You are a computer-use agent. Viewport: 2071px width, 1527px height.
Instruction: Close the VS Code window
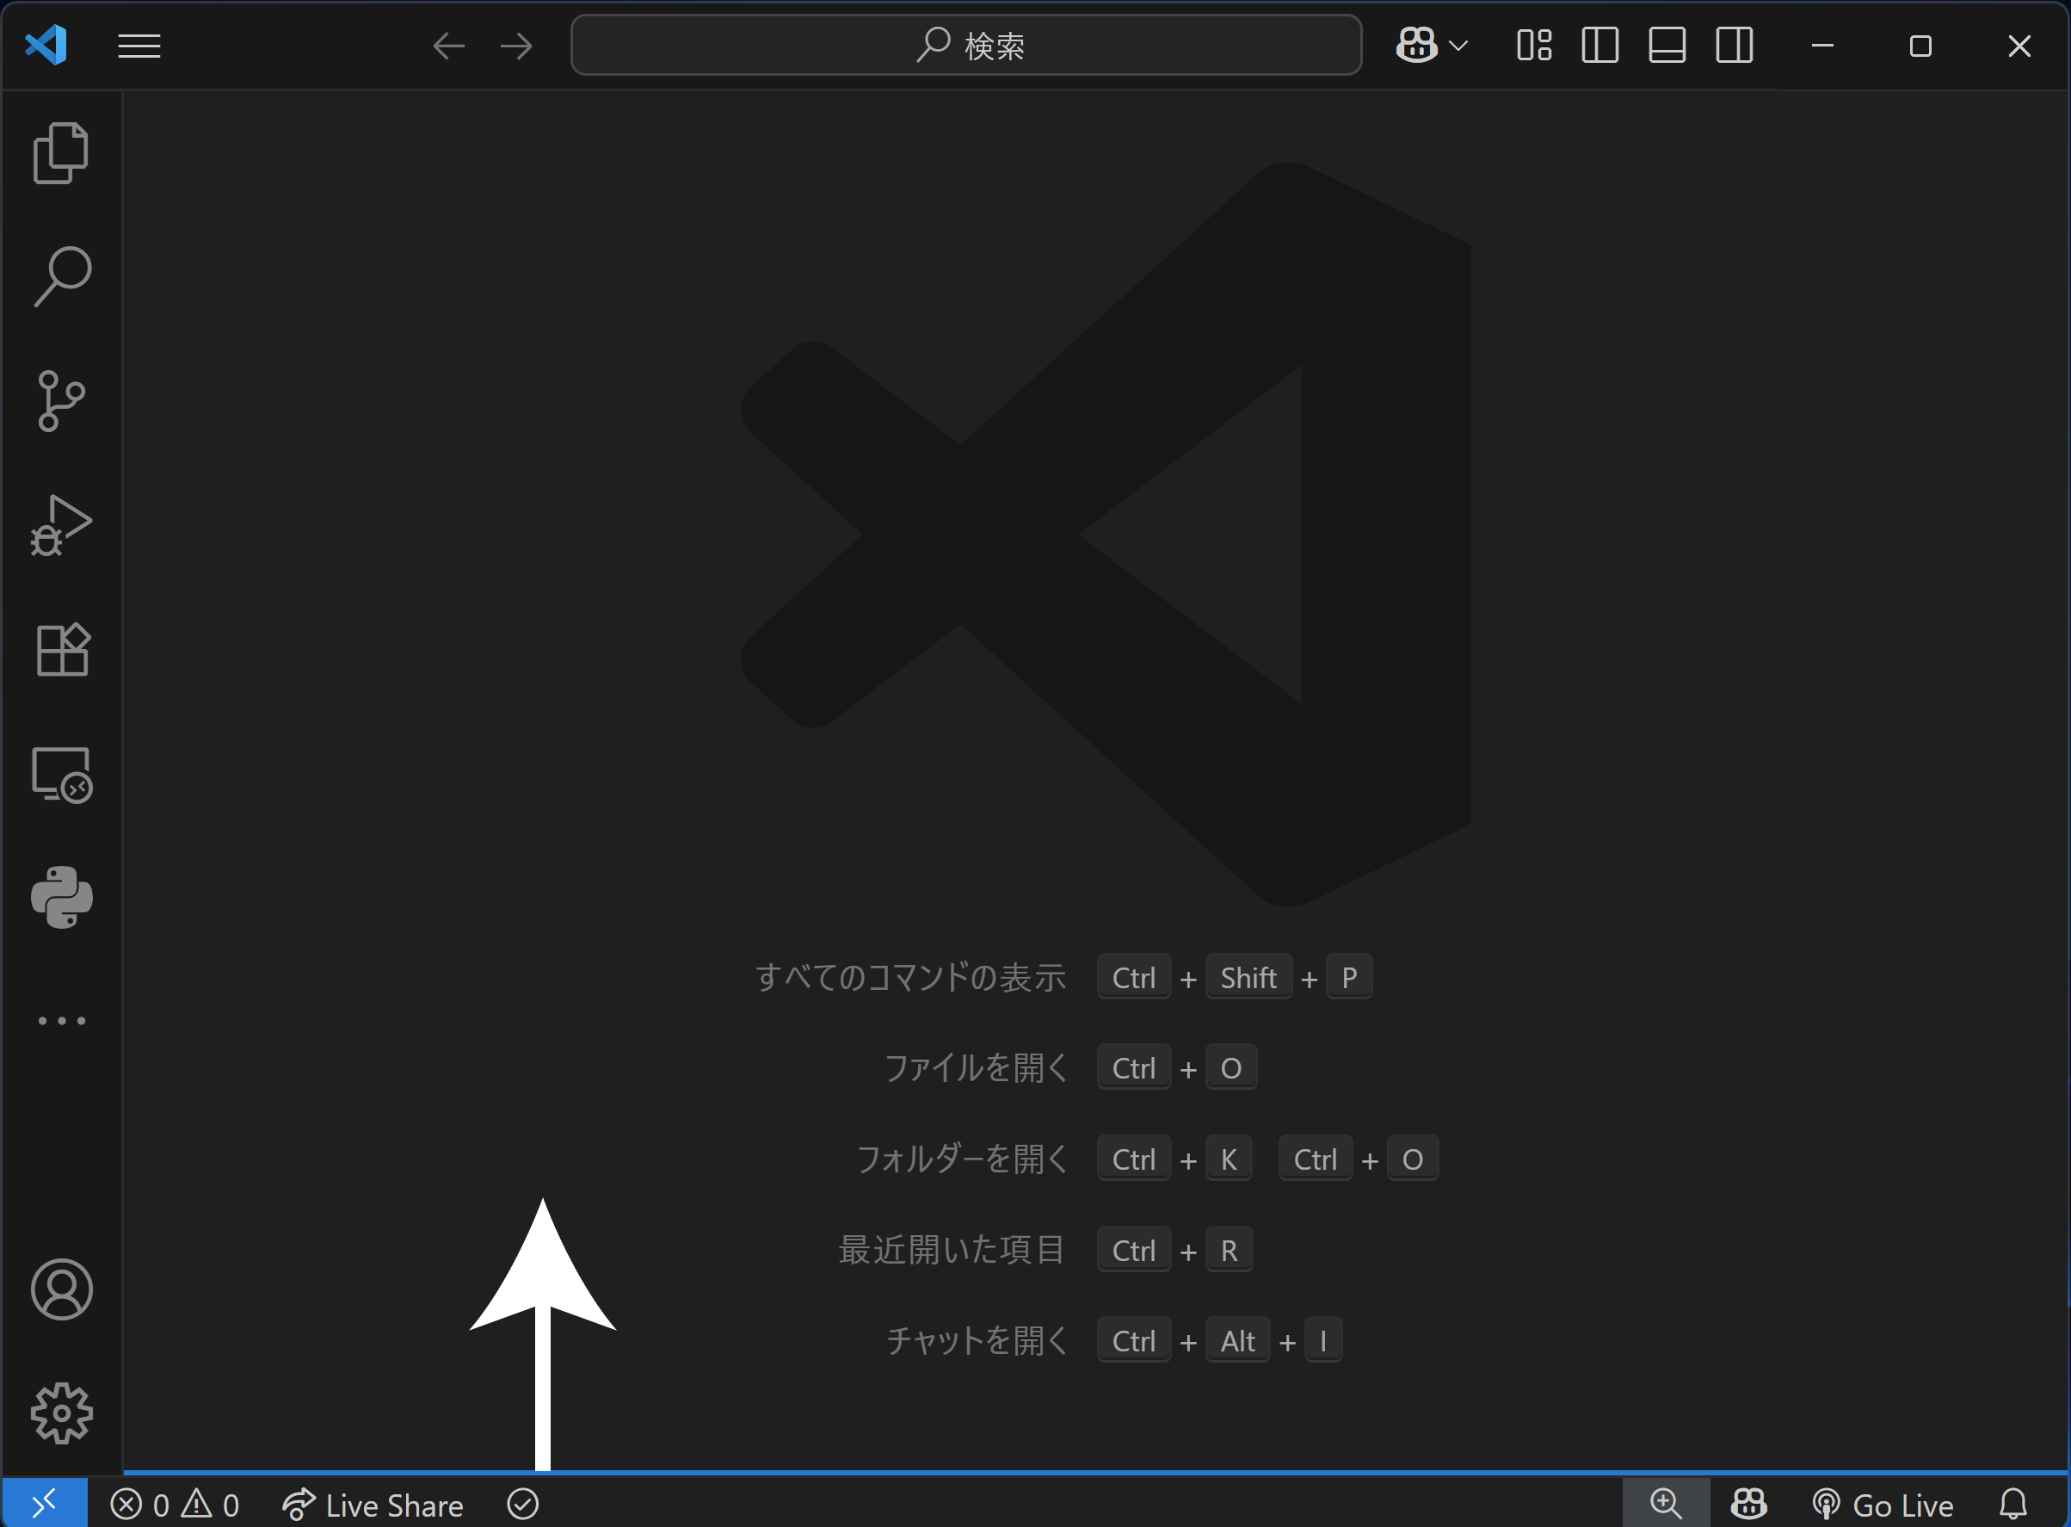pyautogui.click(x=2019, y=46)
